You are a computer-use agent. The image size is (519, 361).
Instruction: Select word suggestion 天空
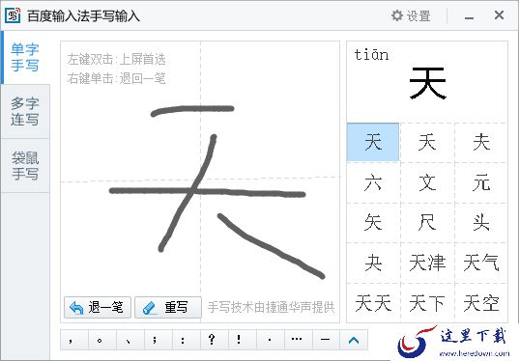481,303
